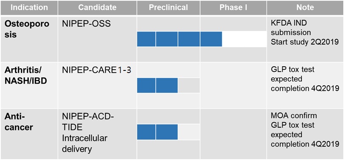Viewport: 345px width, 160px height.
Task: Click first blue block of NIPEP-ACD-TIDE bar
Action: coord(146,132)
